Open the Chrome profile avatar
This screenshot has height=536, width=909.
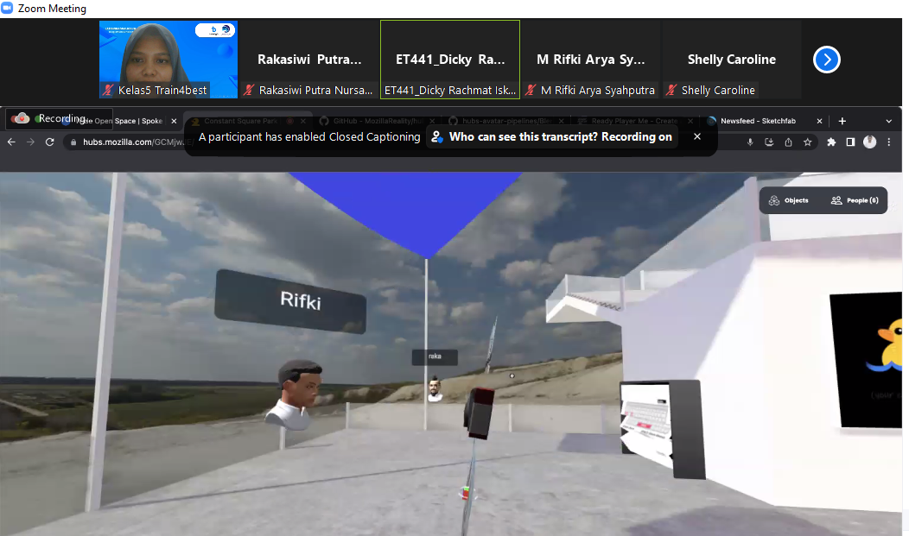(x=869, y=142)
